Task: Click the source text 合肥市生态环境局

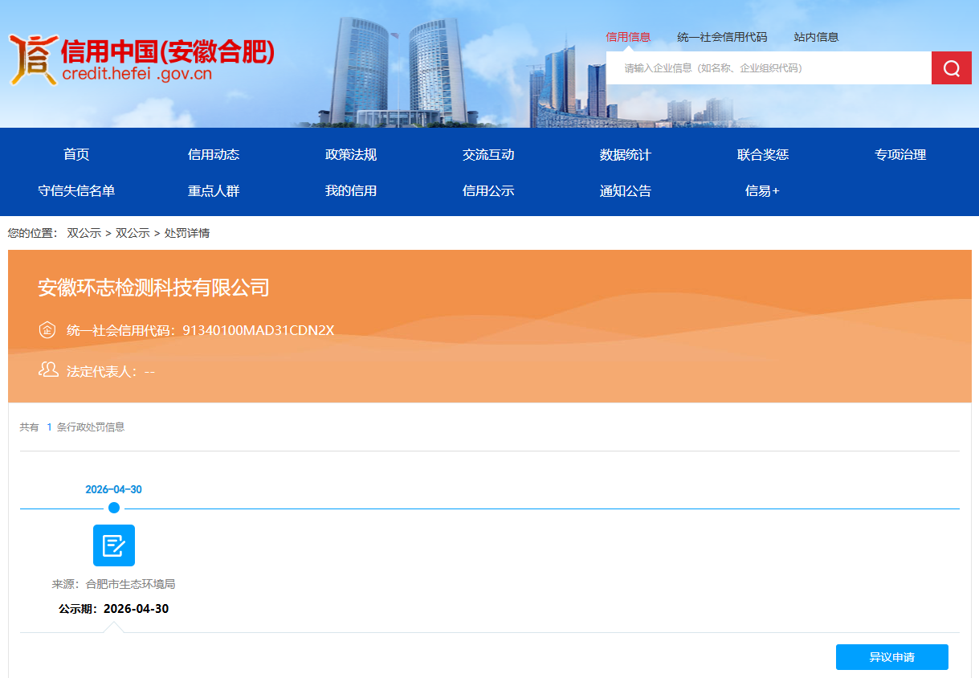Action: [x=130, y=584]
